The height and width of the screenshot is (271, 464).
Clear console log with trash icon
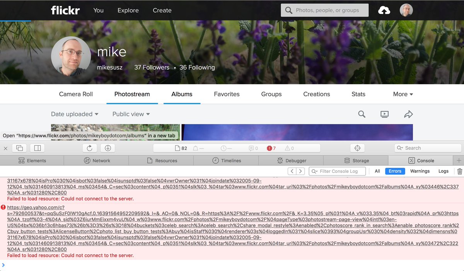[459, 171]
